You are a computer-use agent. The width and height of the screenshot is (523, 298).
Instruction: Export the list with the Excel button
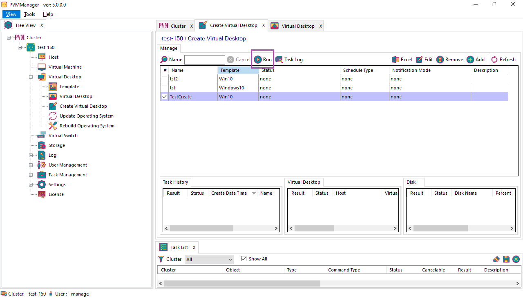pyautogui.click(x=402, y=60)
